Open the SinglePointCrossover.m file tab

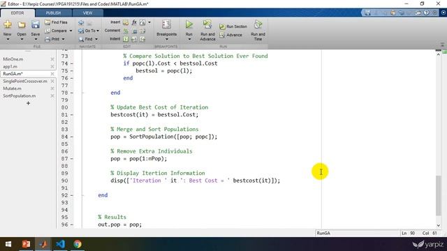tap(25, 81)
